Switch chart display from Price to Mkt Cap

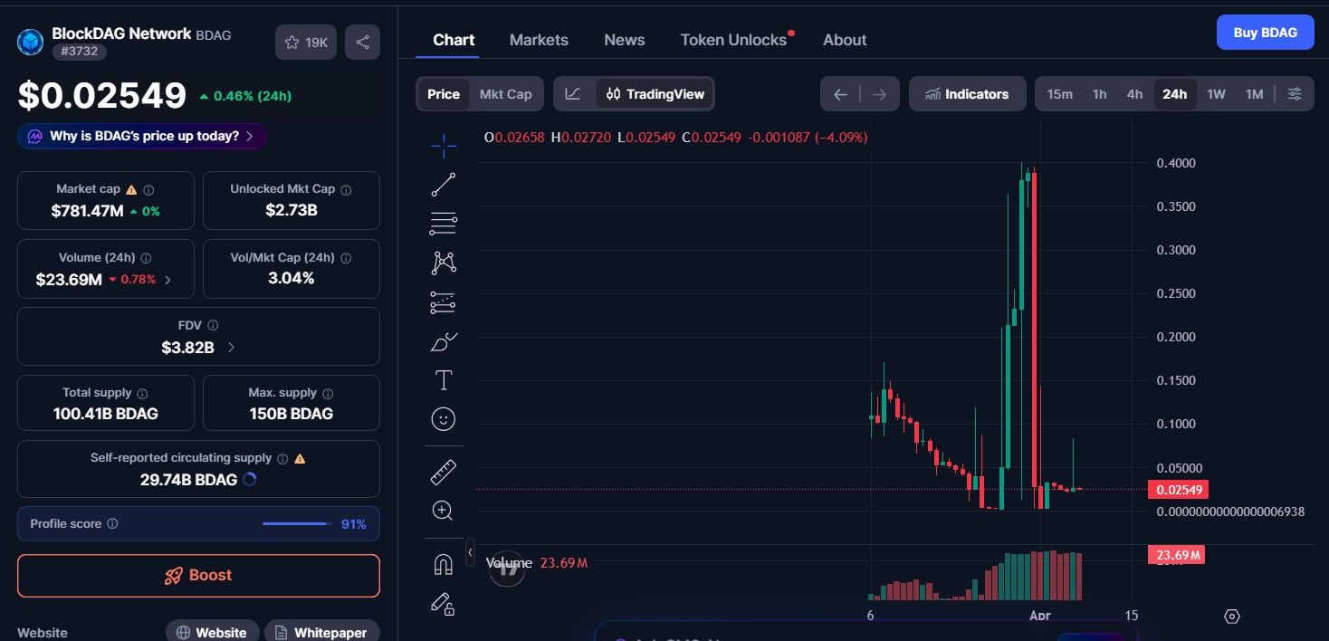pyautogui.click(x=505, y=93)
